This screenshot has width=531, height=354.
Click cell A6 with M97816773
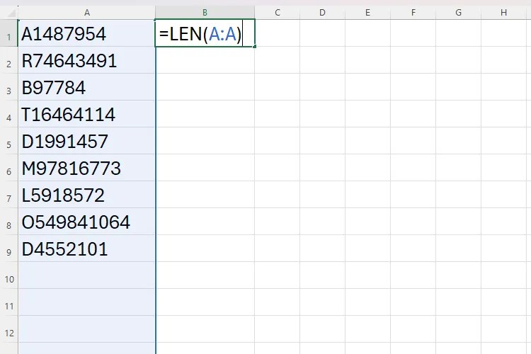tap(86, 169)
